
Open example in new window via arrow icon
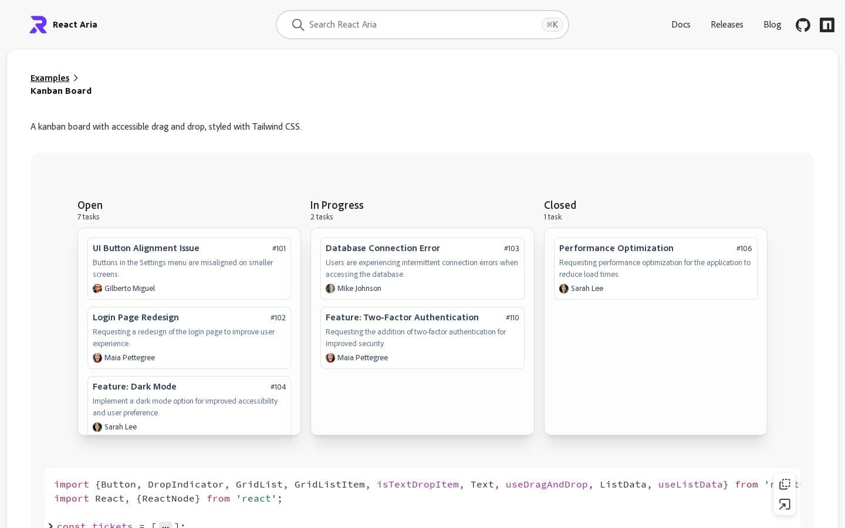(x=785, y=504)
